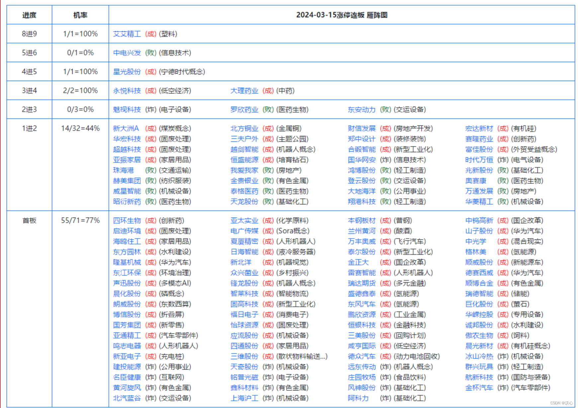Click the 我爱我家 stock link
The width and height of the screenshot is (578, 408).
[244, 170]
